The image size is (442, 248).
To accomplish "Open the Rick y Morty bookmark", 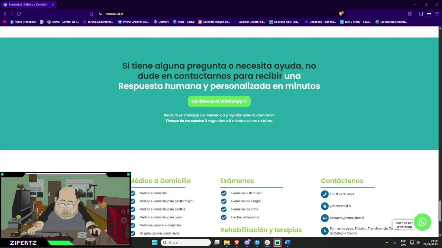I will (x=356, y=22).
